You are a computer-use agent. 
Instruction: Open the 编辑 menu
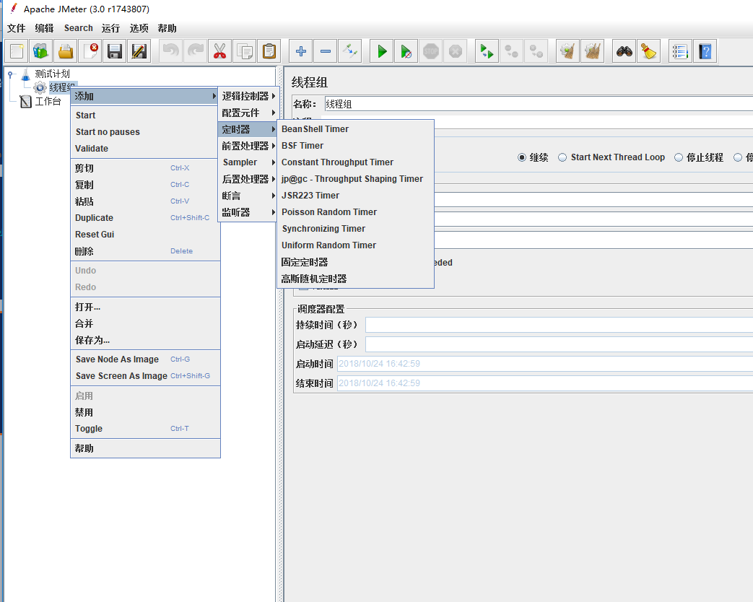pyautogui.click(x=44, y=28)
